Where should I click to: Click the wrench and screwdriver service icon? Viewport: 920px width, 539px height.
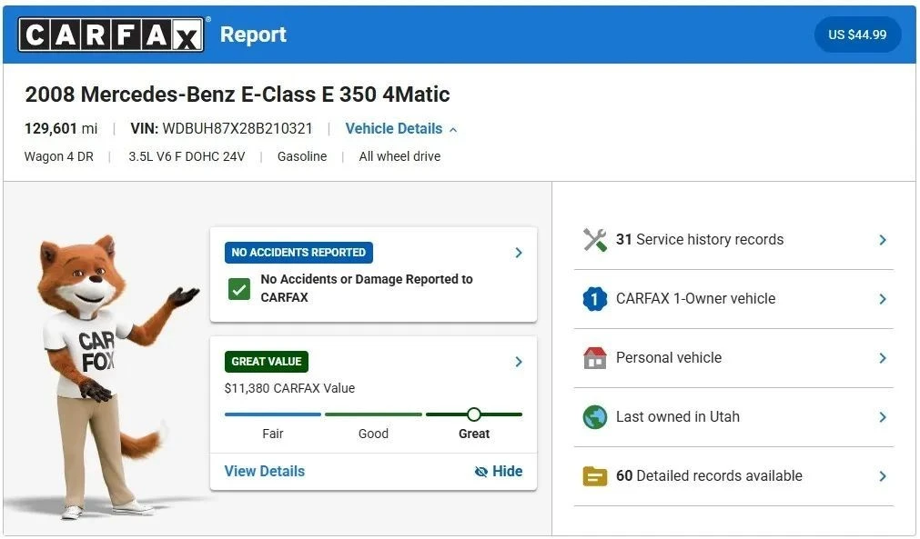coord(595,240)
